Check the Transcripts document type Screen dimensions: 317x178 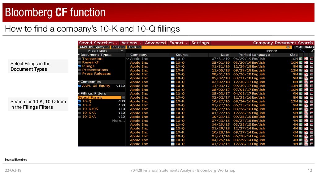pyautogui.click(x=80, y=59)
